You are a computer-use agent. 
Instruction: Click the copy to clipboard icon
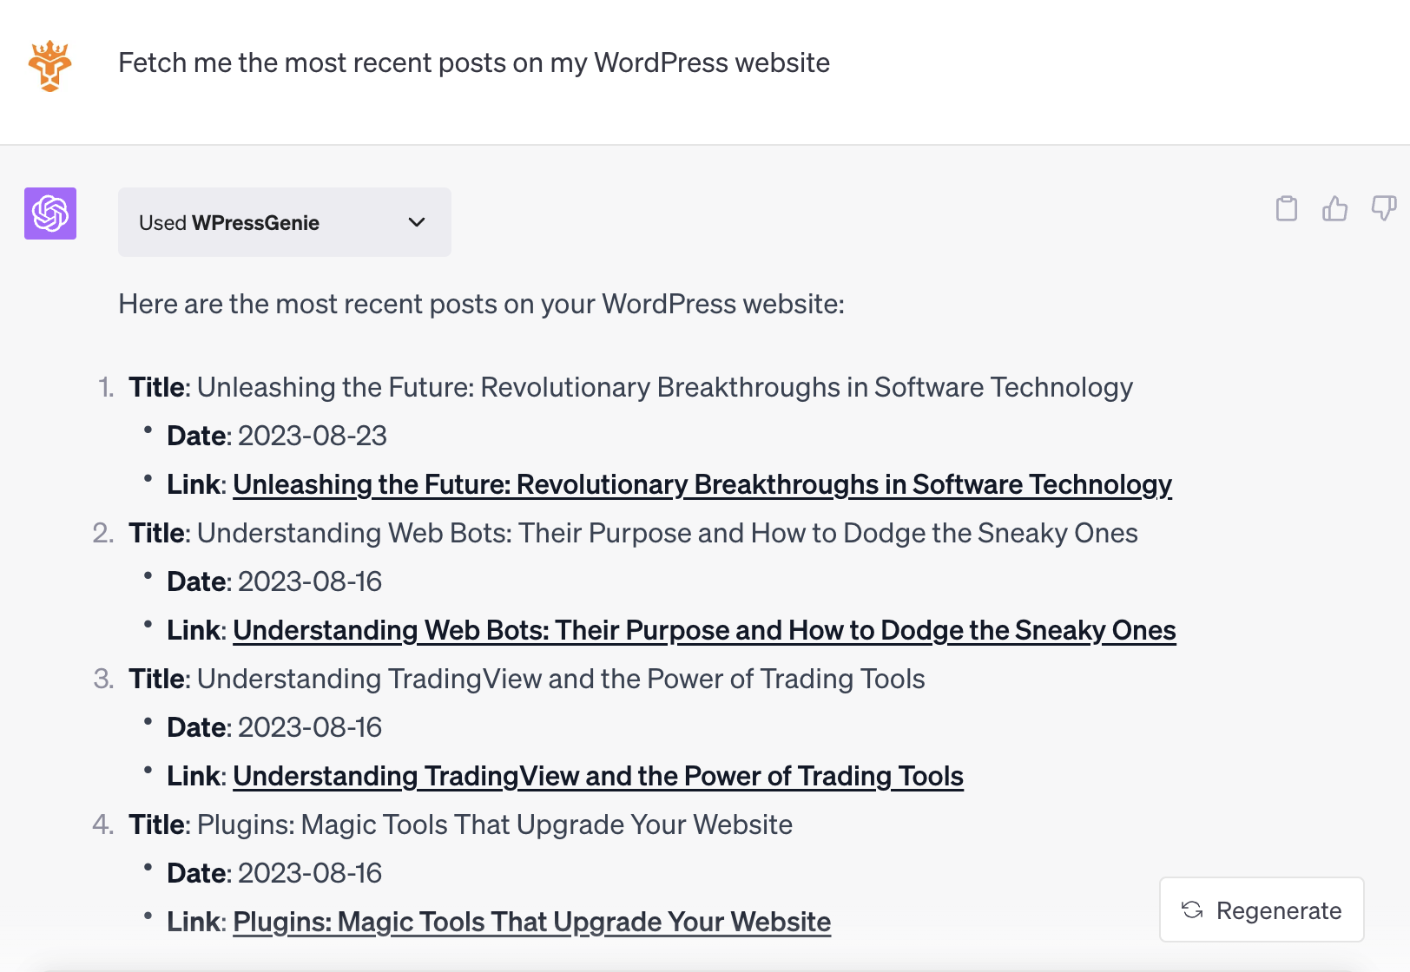pos(1286,208)
